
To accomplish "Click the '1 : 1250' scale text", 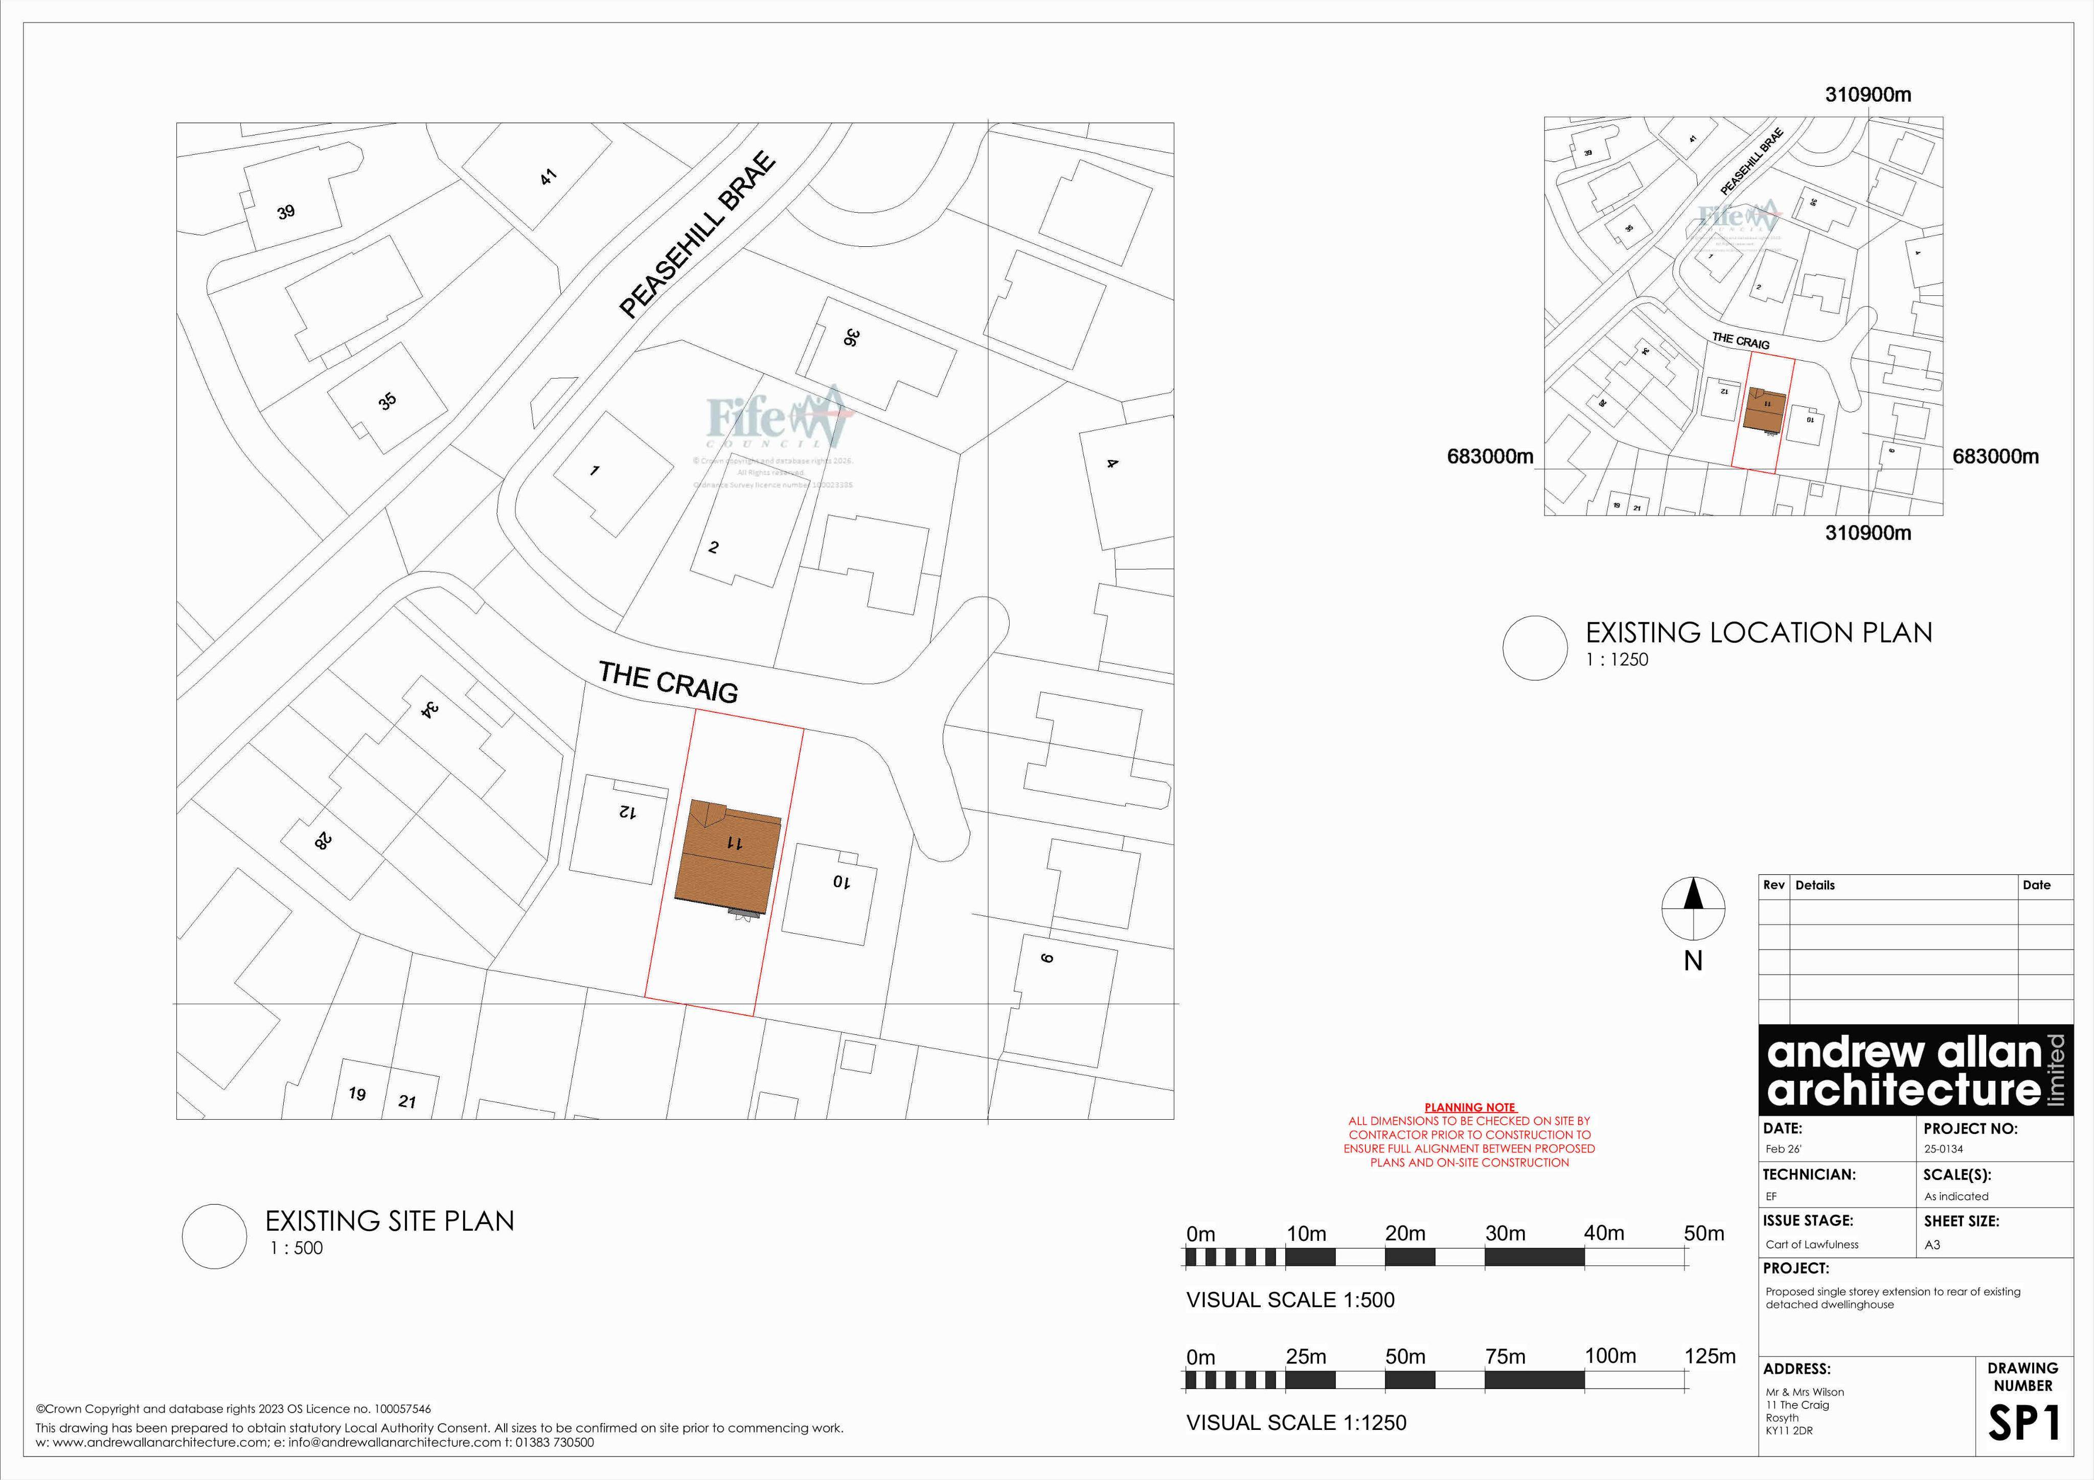I will [1617, 659].
